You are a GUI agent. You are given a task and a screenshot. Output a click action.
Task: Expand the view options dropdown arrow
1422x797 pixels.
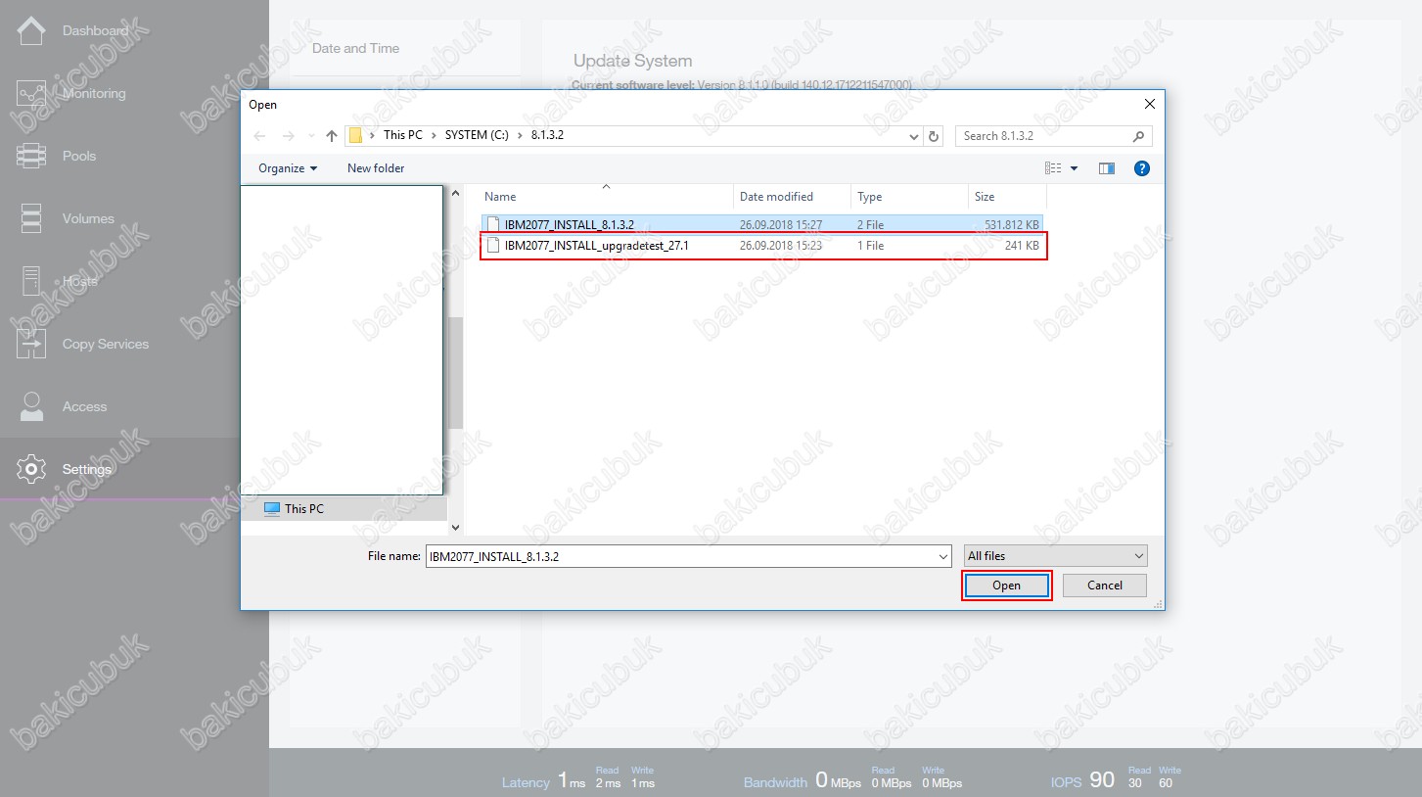(1074, 168)
